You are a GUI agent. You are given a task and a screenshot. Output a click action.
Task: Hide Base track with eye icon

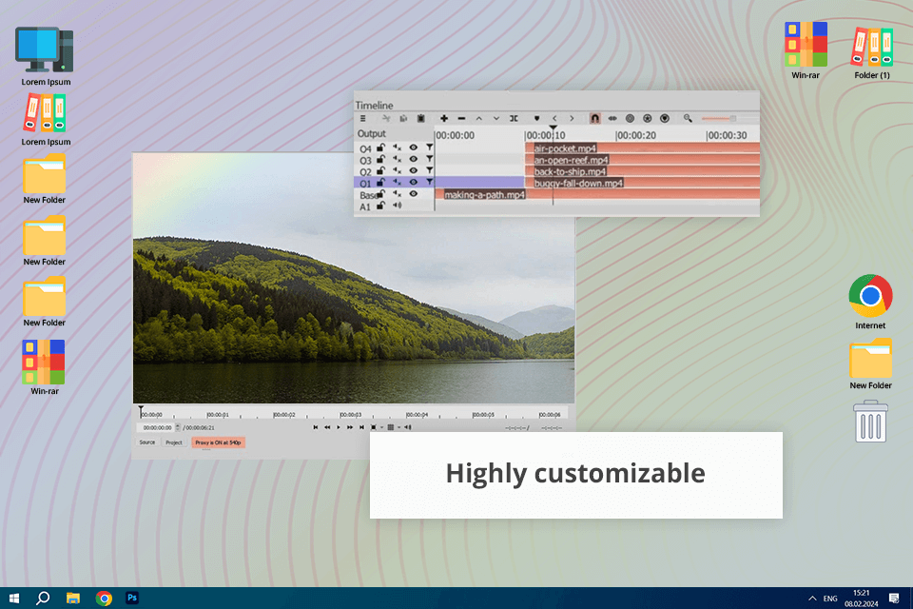pyautogui.click(x=414, y=194)
